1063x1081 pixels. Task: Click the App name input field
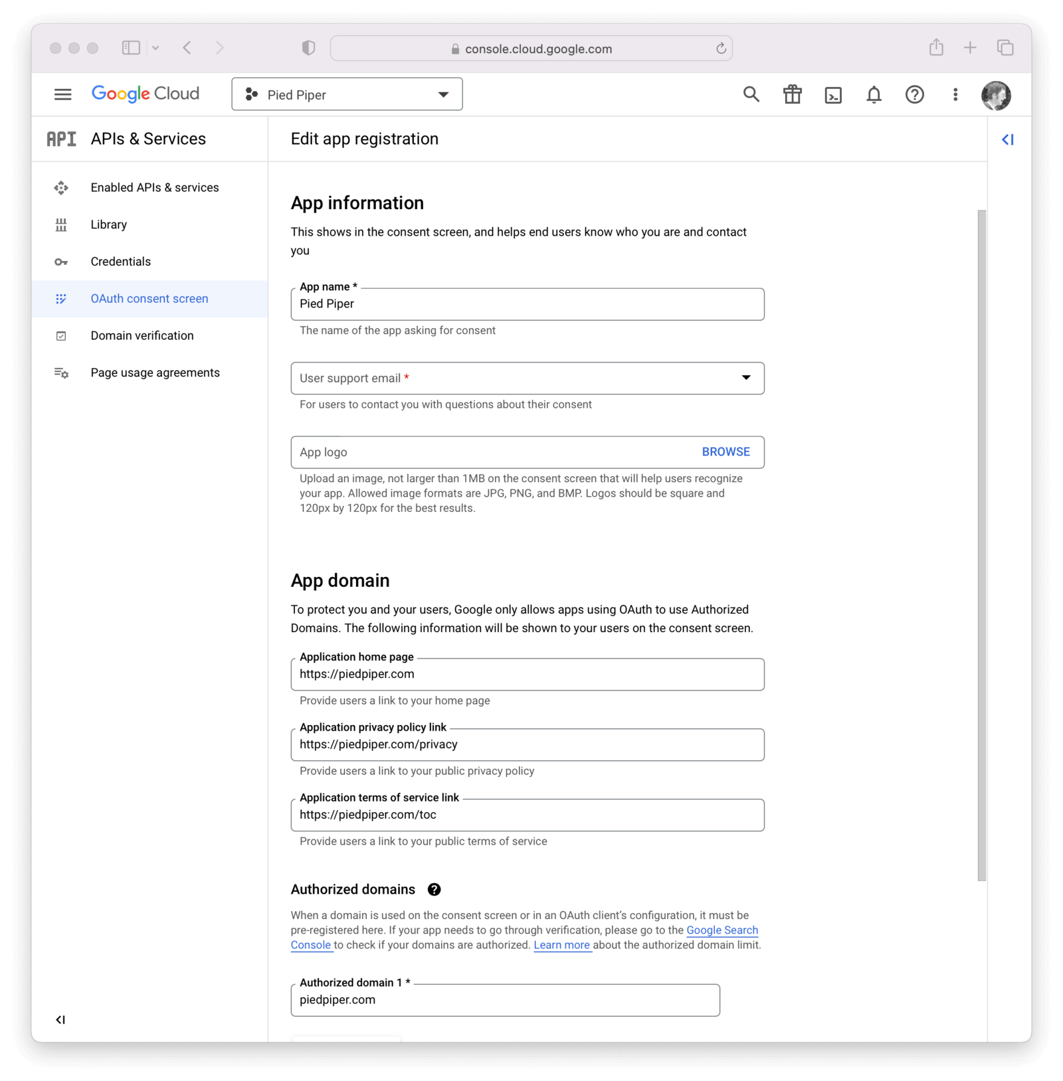(x=528, y=304)
